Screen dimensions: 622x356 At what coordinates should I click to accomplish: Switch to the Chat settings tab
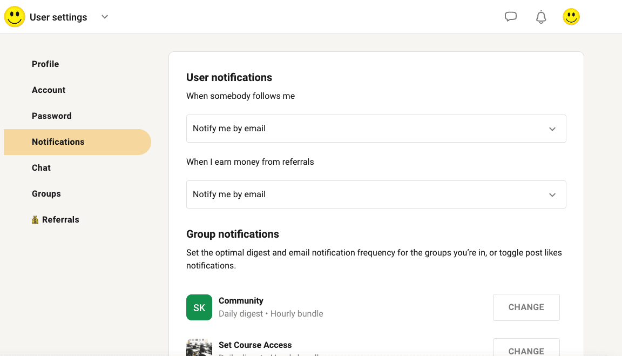(41, 168)
